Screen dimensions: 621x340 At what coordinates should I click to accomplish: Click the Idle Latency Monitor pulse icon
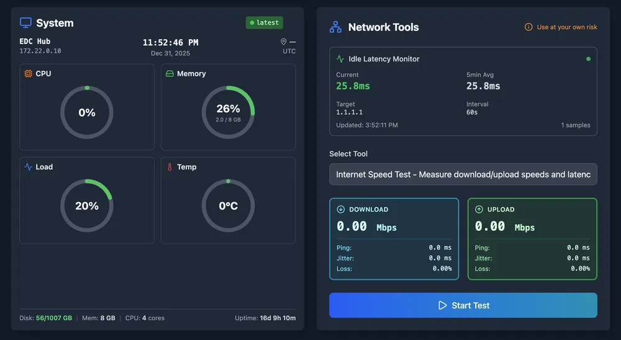point(340,58)
